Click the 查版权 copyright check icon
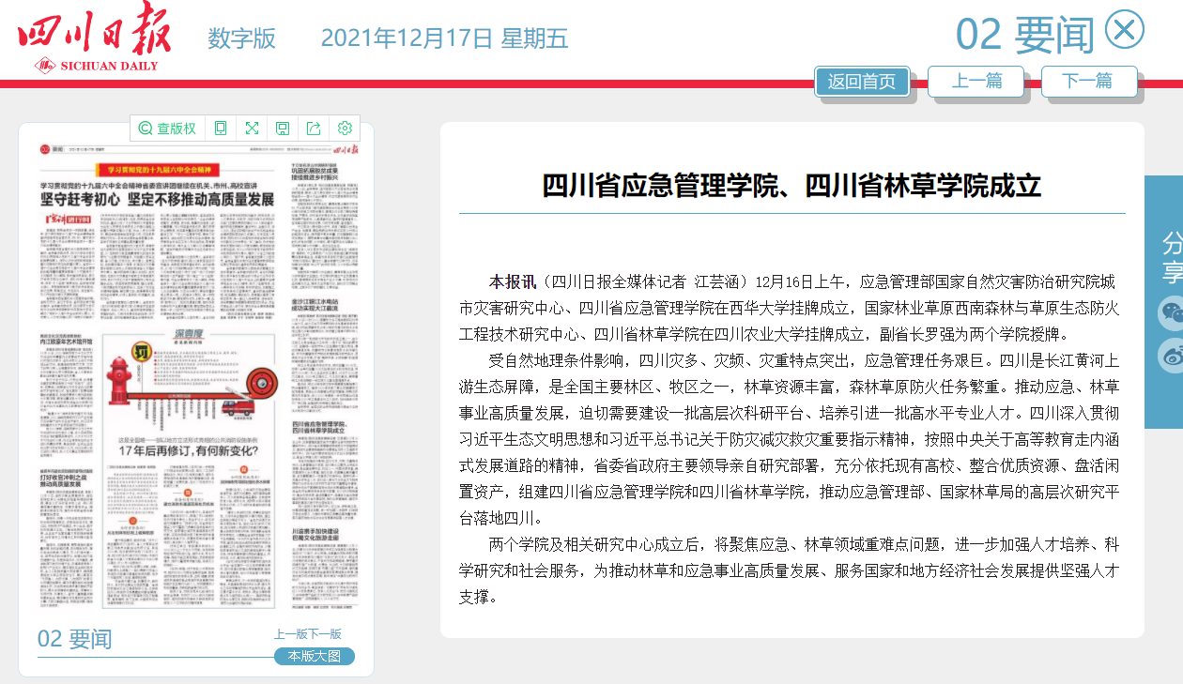 [x=168, y=129]
